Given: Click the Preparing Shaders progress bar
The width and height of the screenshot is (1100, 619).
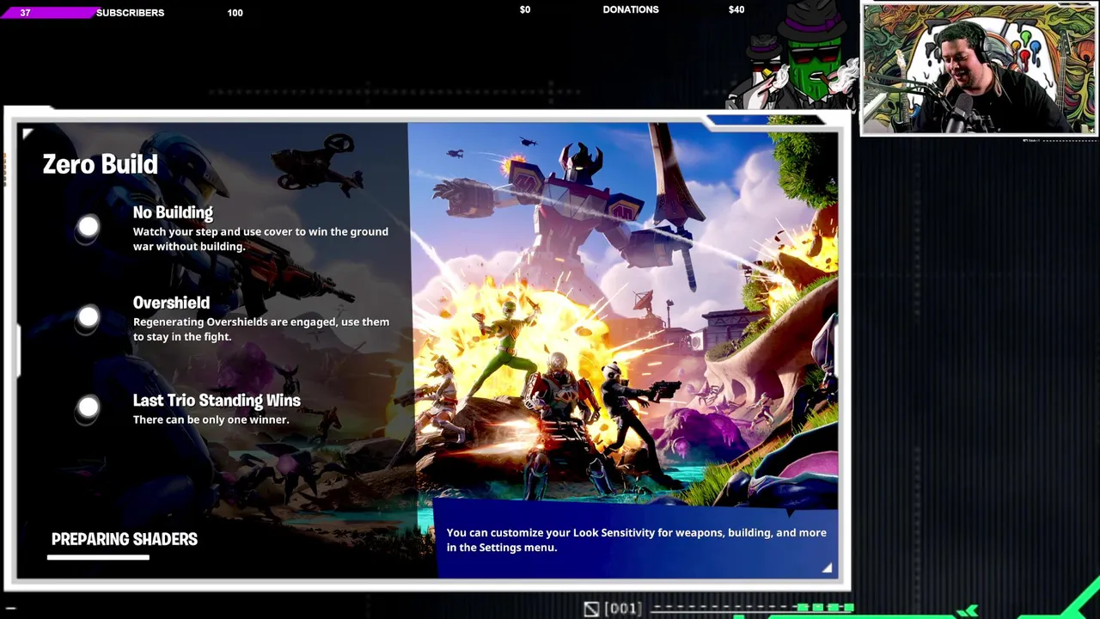Looking at the screenshot, I should pos(98,557).
